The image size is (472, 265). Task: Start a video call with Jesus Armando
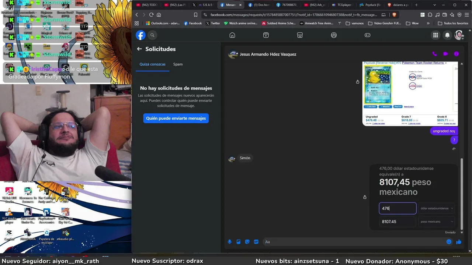point(445,54)
